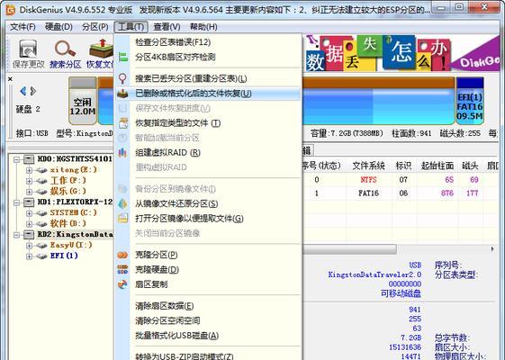Select the EFI(1) FAT16 partition block
This screenshot has height=360, width=505.
(470, 101)
